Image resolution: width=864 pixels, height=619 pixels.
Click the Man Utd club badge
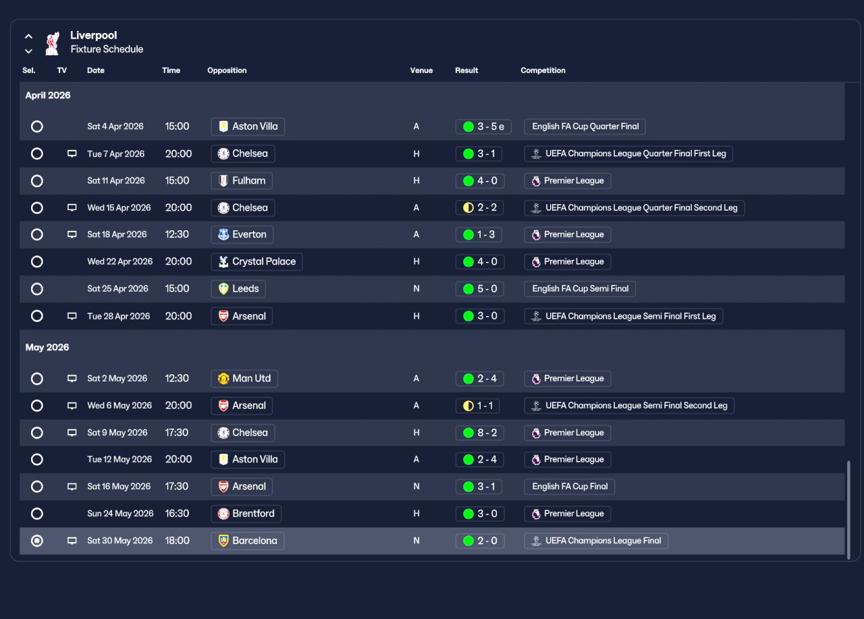pos(223,379)
